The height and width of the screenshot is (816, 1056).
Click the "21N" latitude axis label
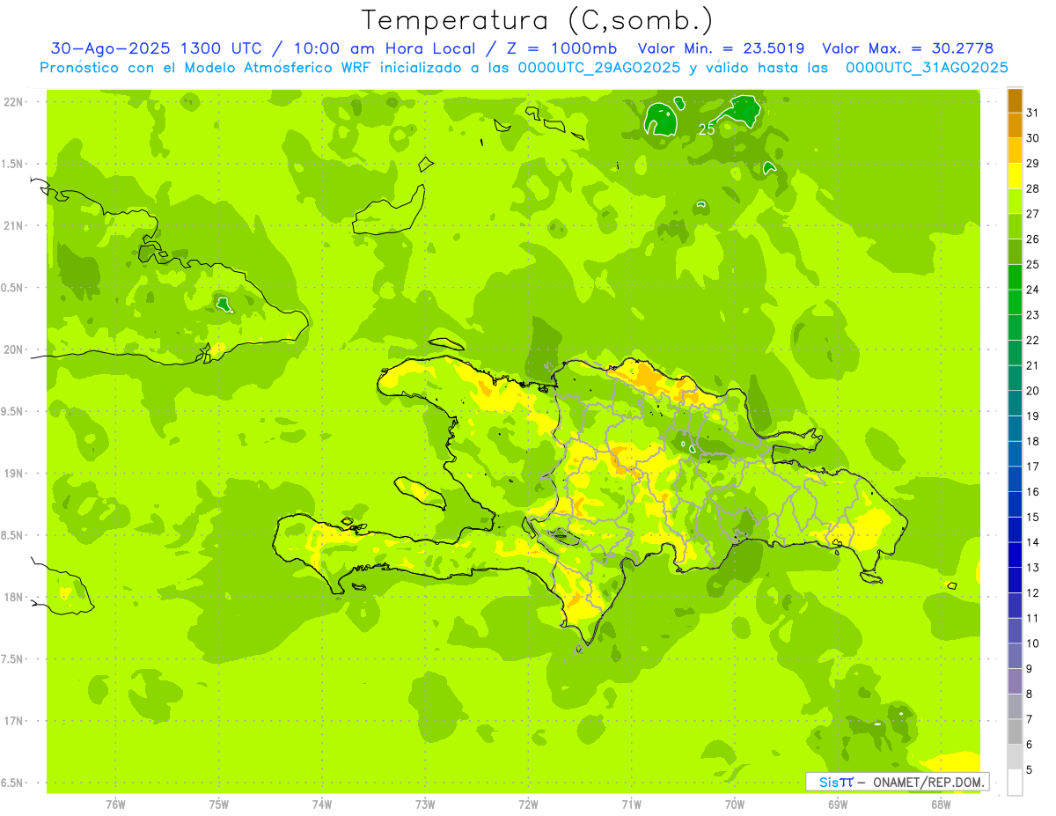(13, 225)
